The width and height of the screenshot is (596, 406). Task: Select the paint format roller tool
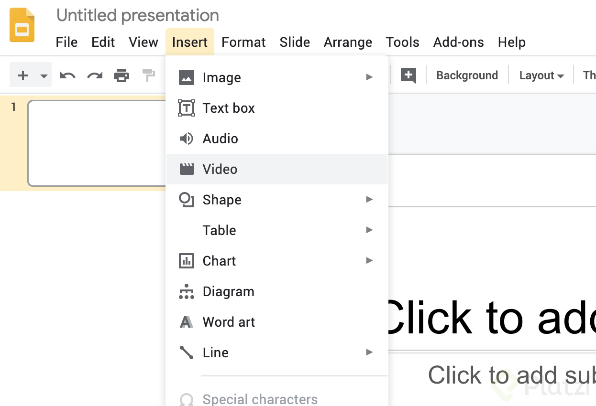coord(149,75)
